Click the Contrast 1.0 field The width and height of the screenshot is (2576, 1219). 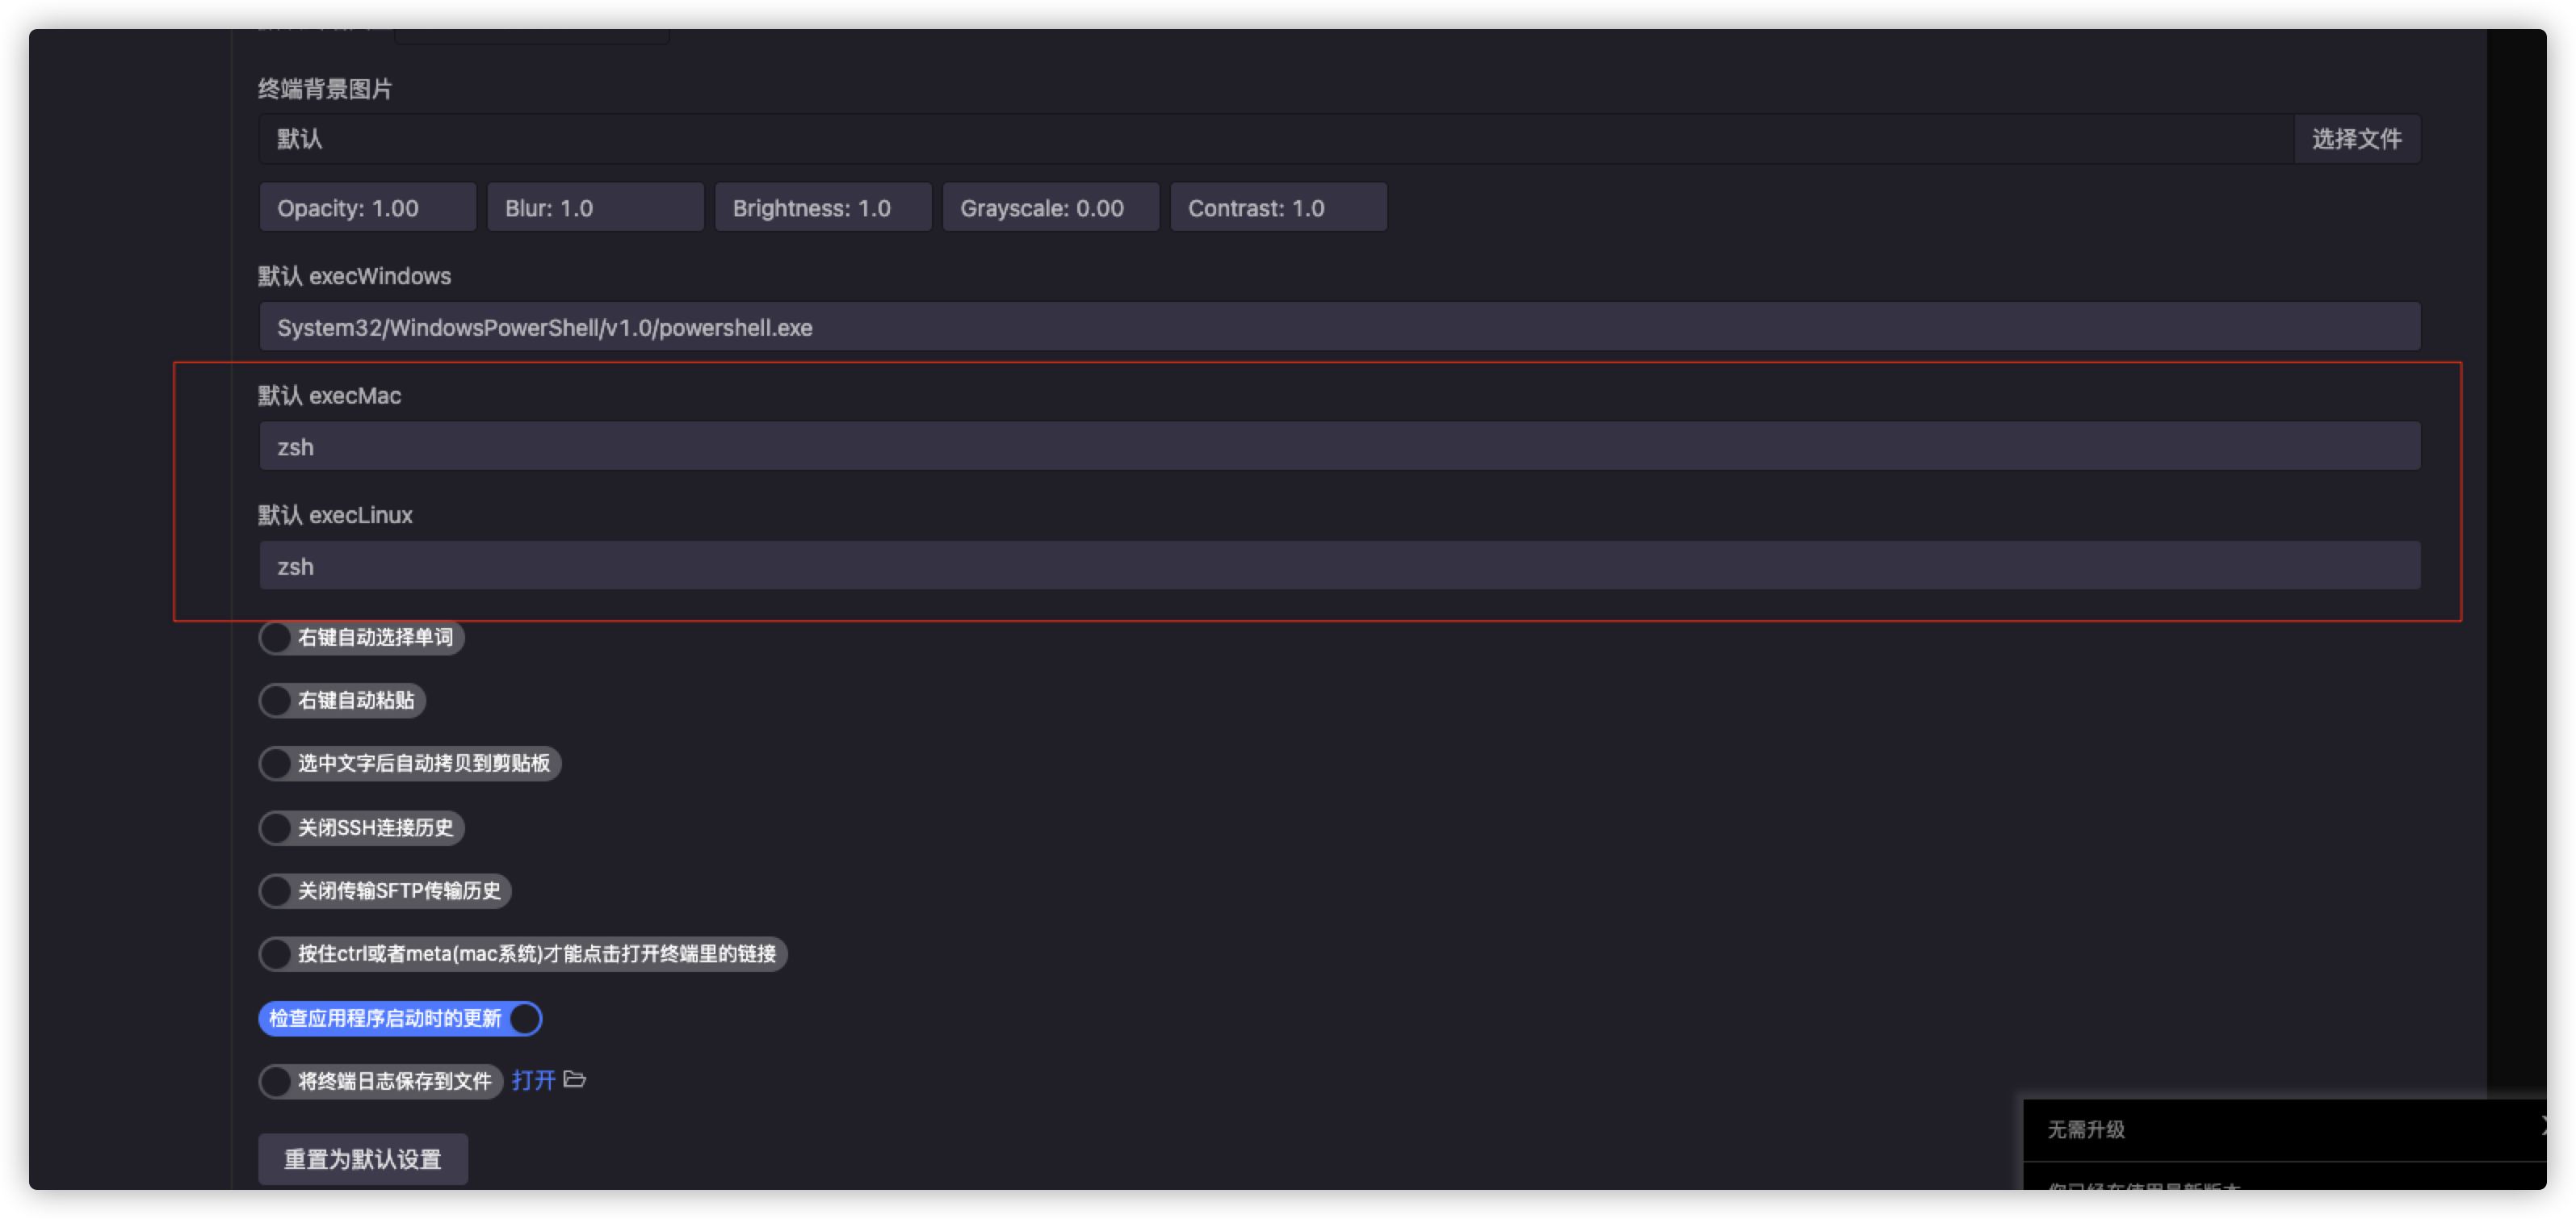pyautogui.click(x=1278, y=208)
